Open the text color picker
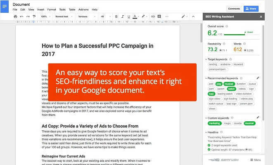The height and width of the screenshot is (165, 273). pyautogui.click(x=135, y=16)
